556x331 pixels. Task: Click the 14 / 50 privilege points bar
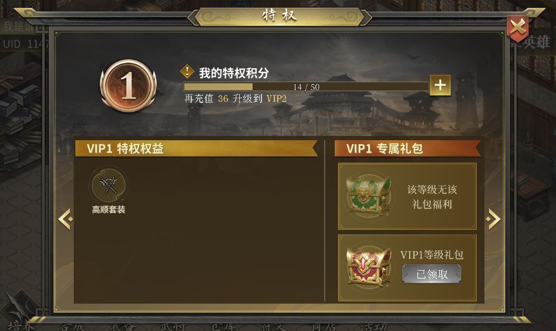(x=306, y=87)
